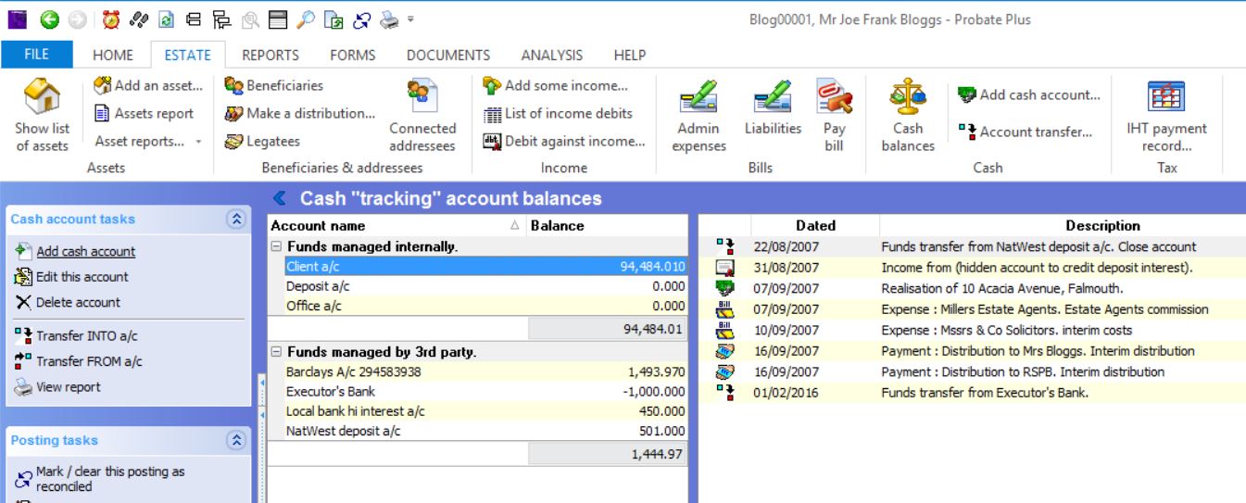Viewport: 1246px width, 503px height.
Task: Open Admin expenses in the ribbon
Action: (x=699, y=99)
